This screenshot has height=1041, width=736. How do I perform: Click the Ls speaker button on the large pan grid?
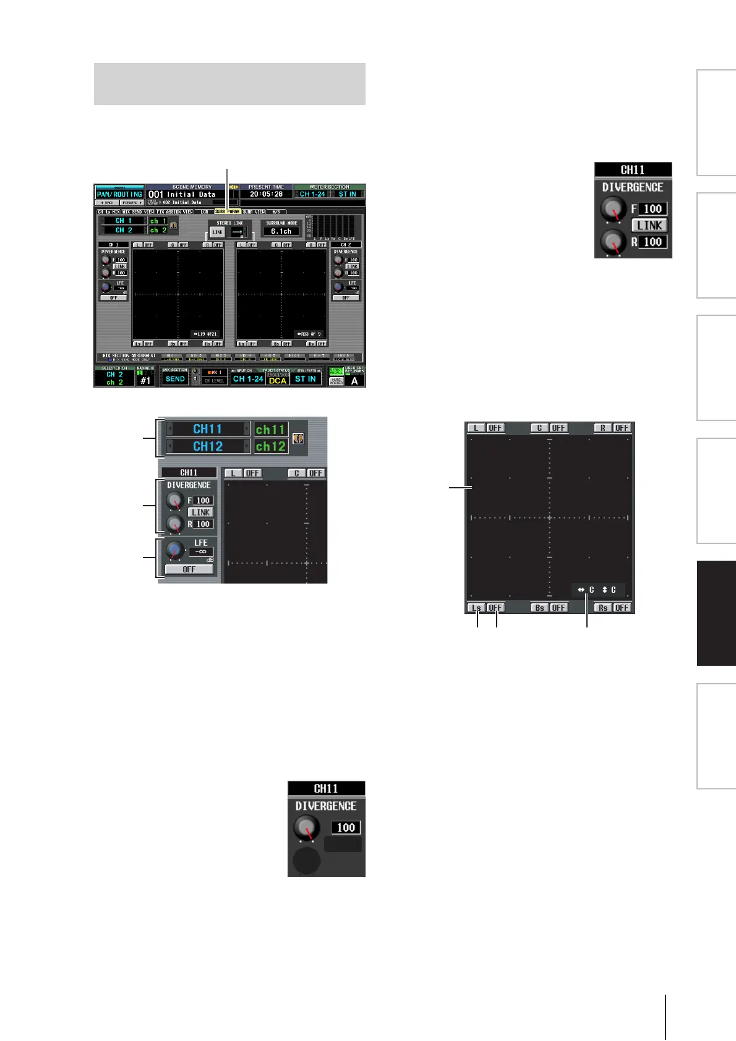pyautogui.click(x=476, y=608)
